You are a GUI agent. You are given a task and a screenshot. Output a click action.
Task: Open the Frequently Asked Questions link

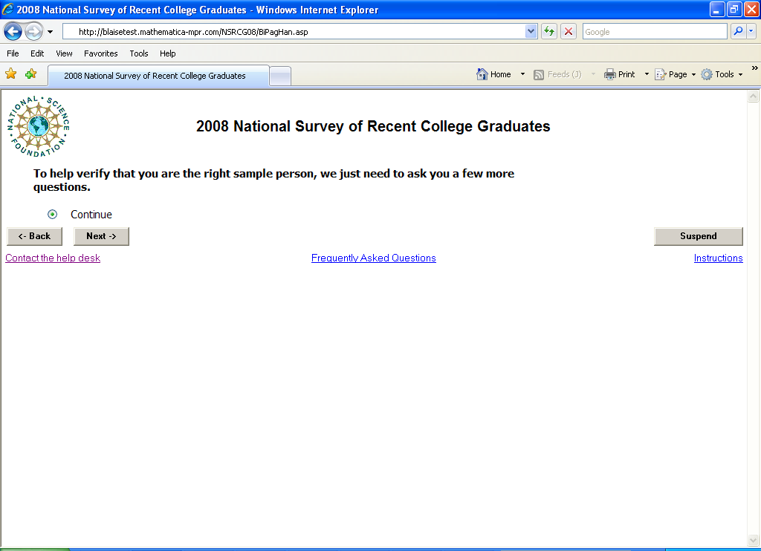coord(374,258)
